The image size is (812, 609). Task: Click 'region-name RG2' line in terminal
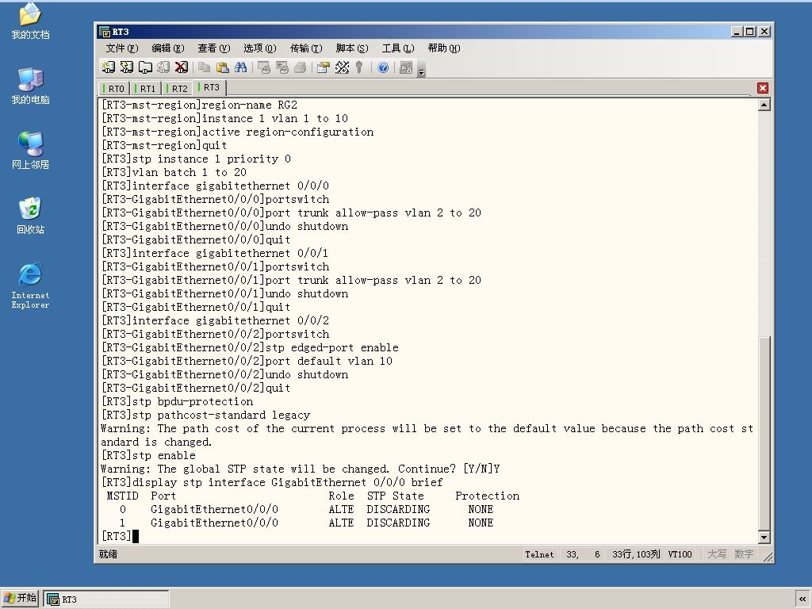199,105
